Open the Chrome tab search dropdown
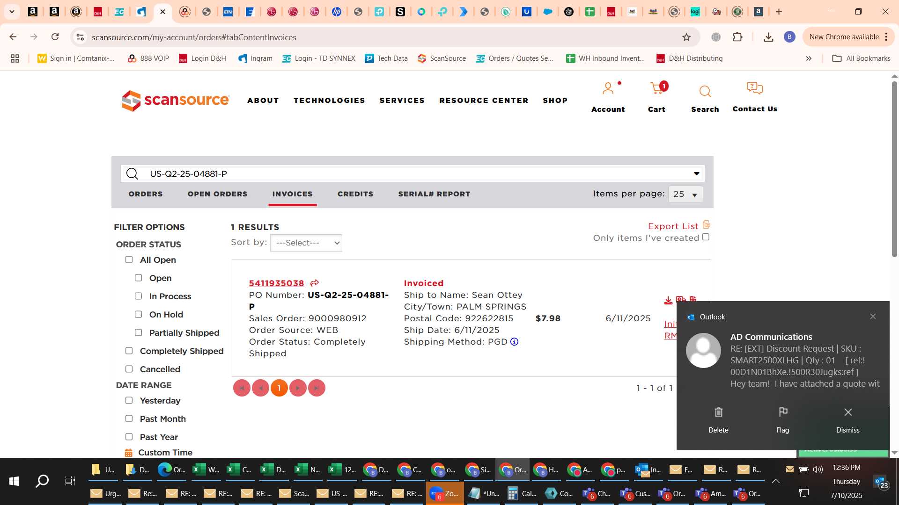This screenshot has height=505, width=899. pyautogui.click(x=12, y=12)
